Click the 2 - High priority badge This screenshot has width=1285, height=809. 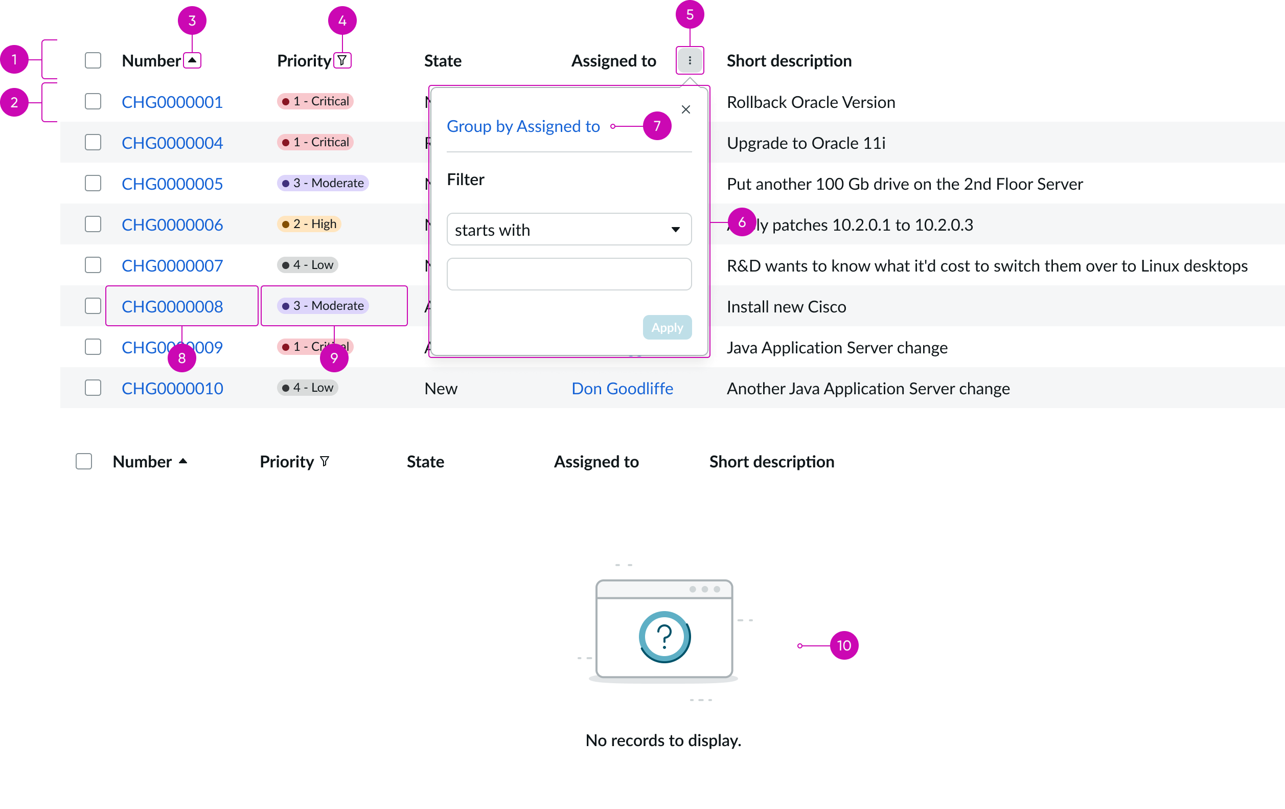tap(309, 224)
